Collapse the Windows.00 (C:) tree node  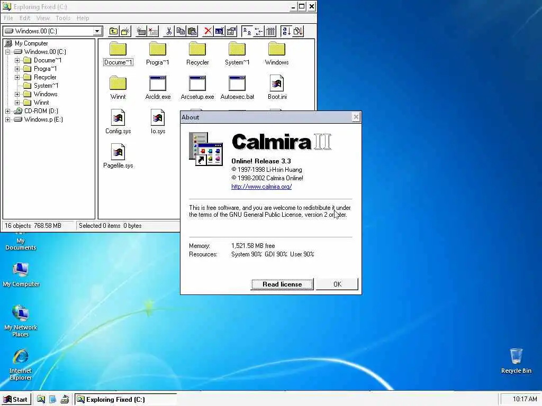(x=8, y=52)
